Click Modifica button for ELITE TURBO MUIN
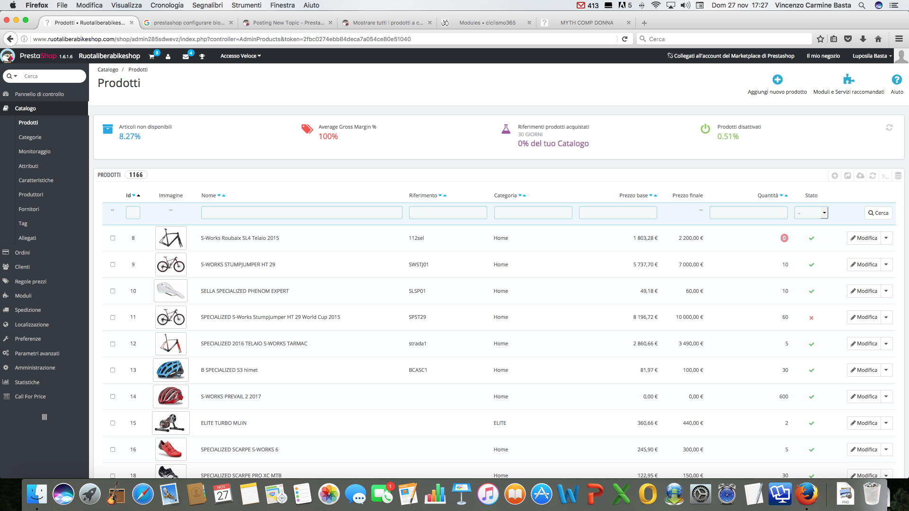This screenshot has width=909, height=511. tap(864, 423)
